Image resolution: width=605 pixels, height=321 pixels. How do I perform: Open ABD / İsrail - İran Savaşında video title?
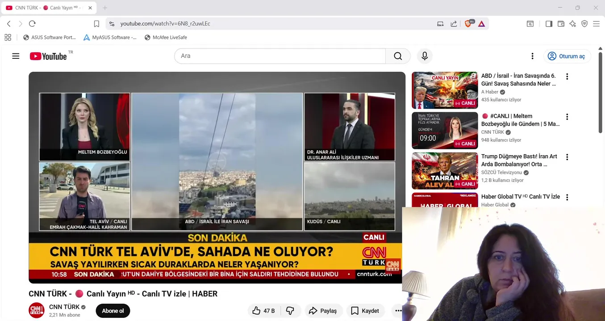click(x=519, y=80)
